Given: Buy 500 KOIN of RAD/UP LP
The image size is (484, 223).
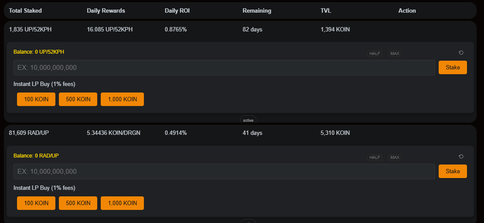Looking at the screenshot, I should coord(78,203).
